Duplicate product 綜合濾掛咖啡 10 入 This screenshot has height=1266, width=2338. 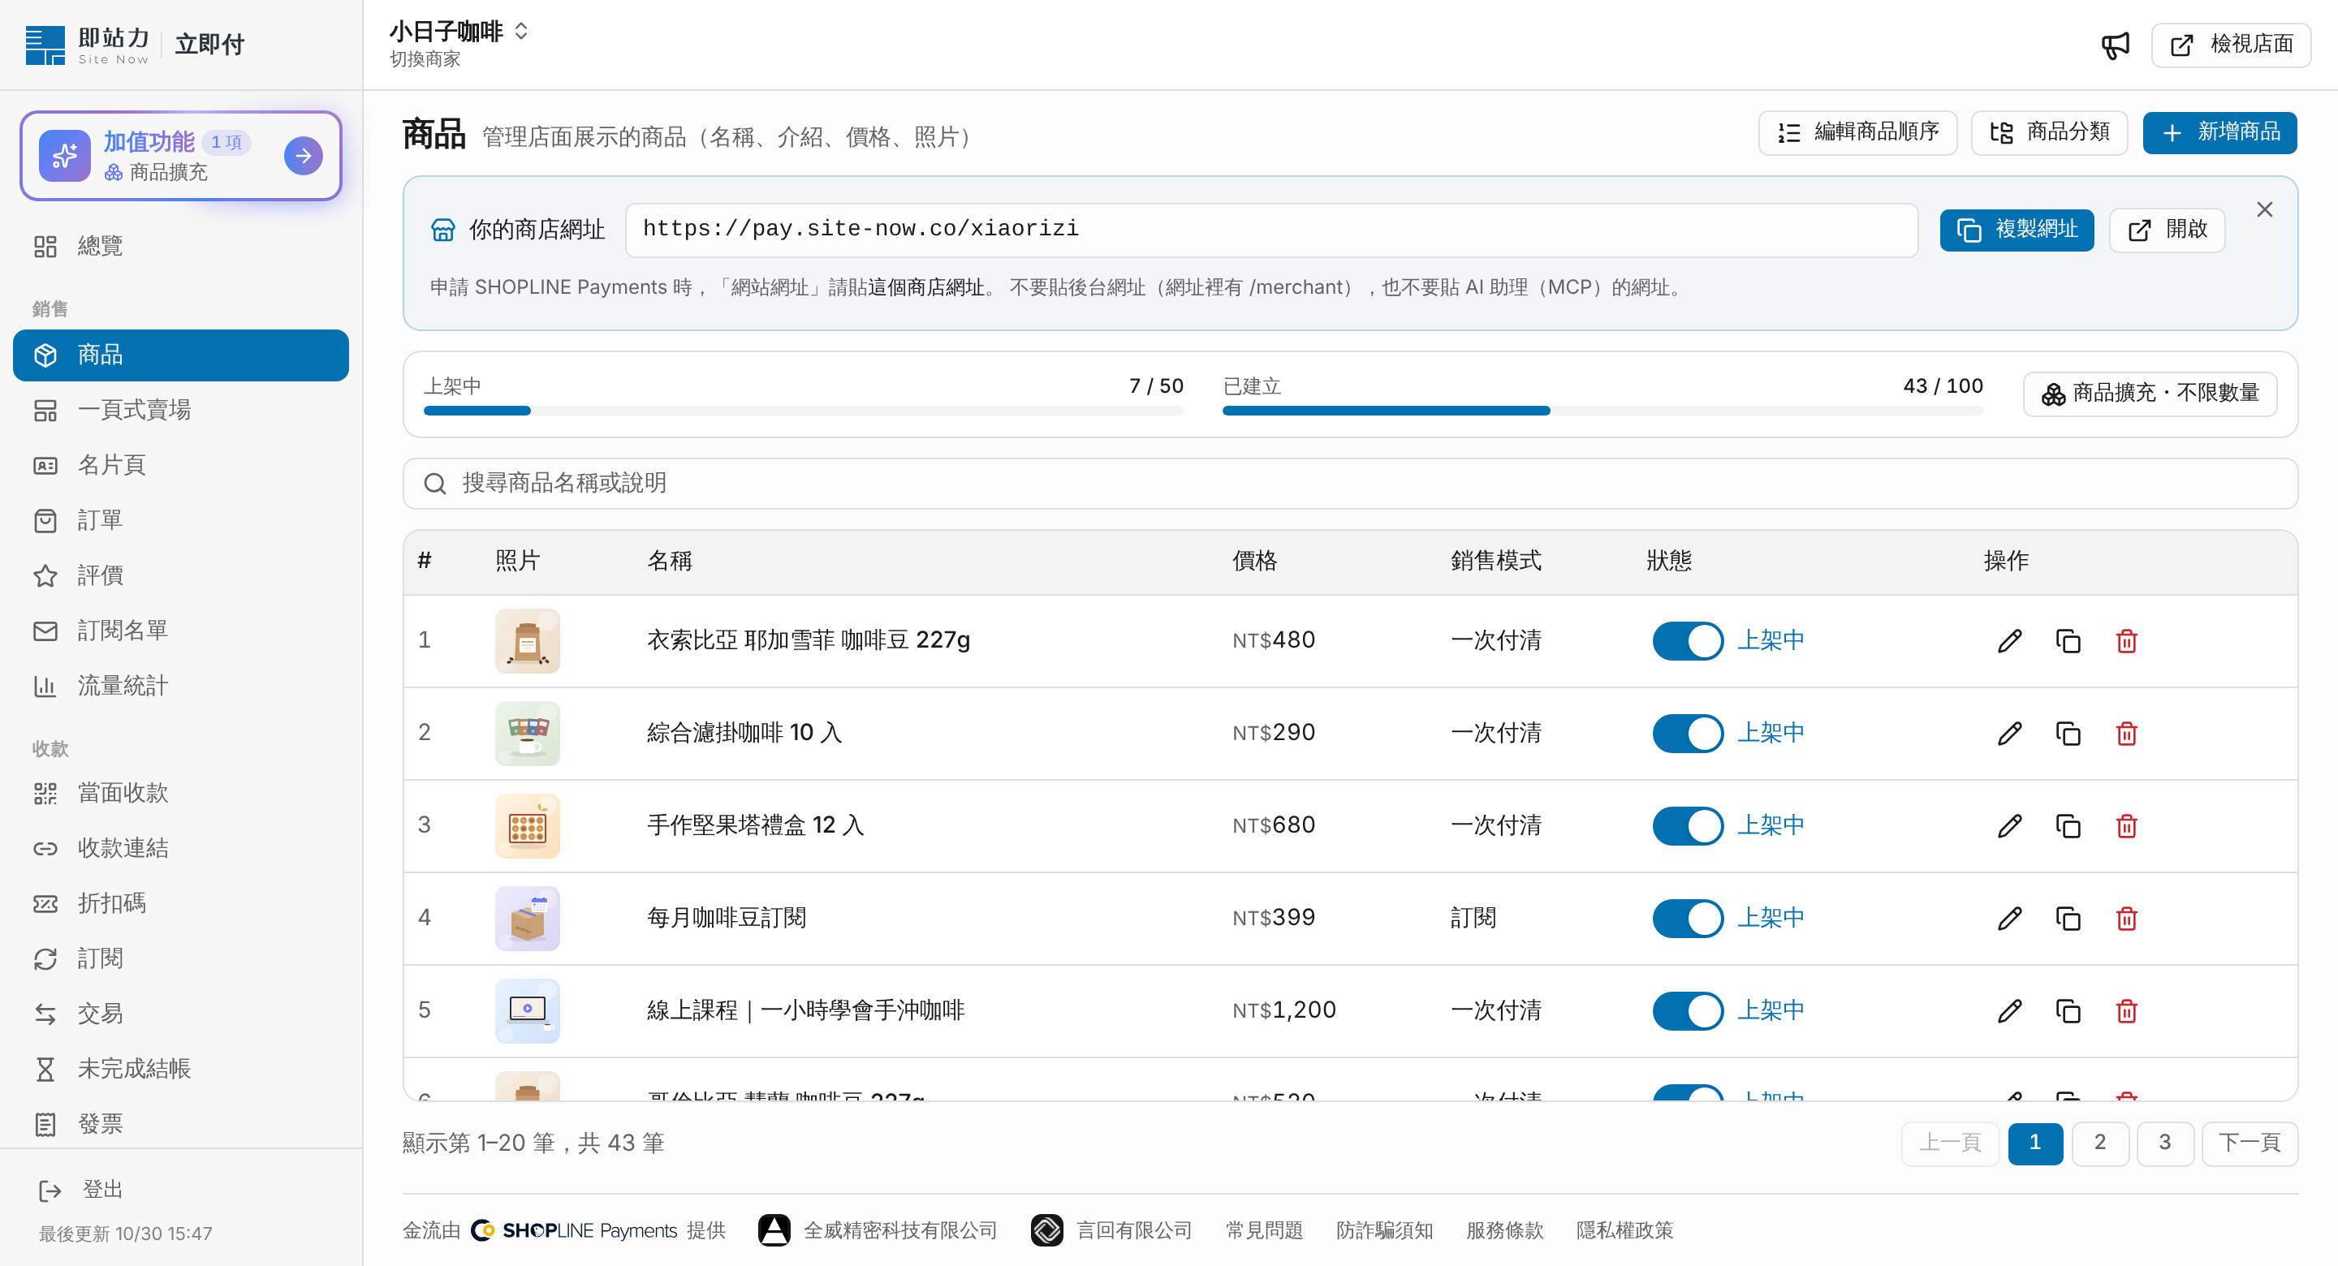point(2068,734)
